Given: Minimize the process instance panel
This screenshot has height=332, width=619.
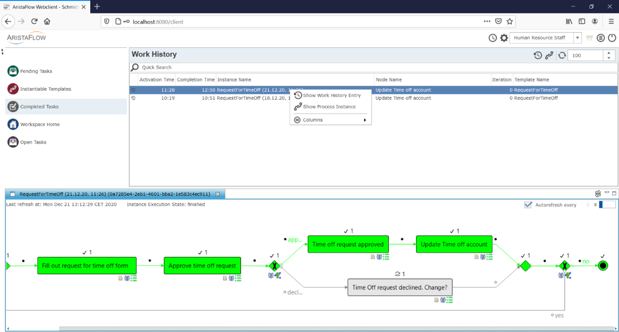Looking at the screenshot, I should pyautogui.click(x=607, y=193).
